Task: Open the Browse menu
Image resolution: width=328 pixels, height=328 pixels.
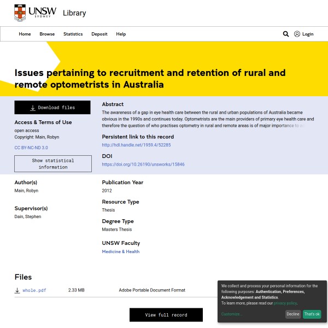Action: tap(47, 34)
